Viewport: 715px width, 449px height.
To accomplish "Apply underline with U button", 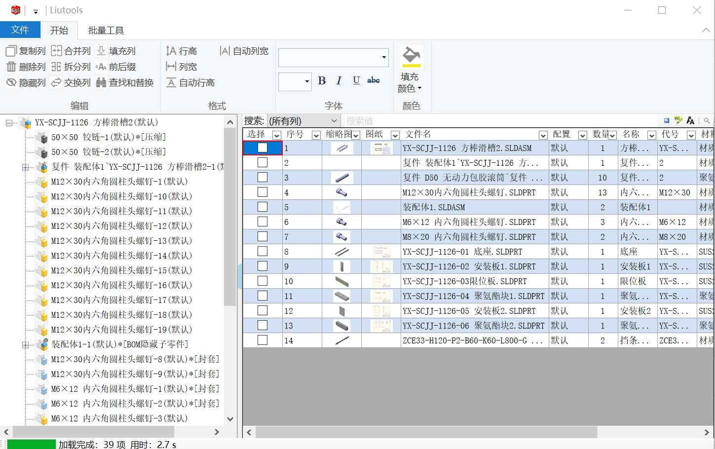I will point(356,81).
